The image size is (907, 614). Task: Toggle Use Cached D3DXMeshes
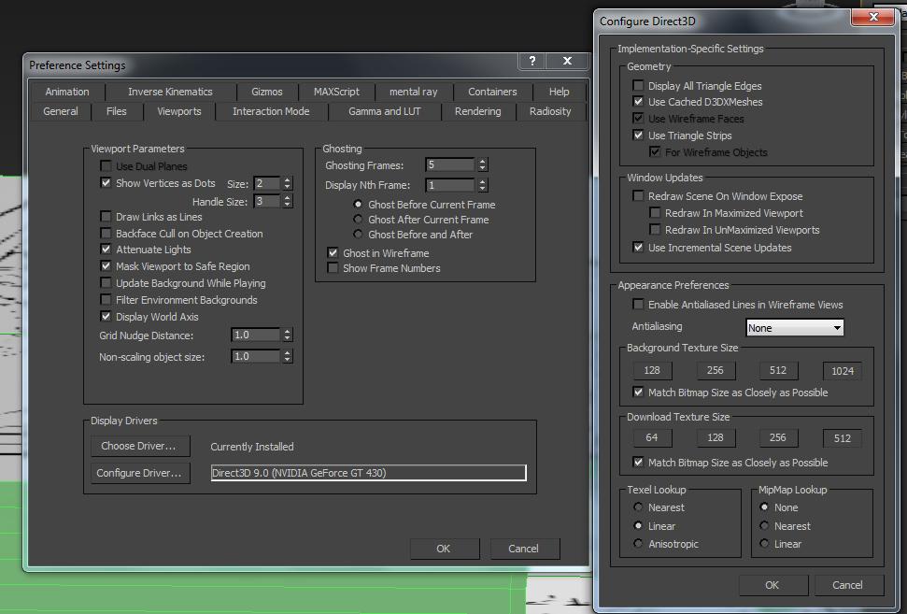[638, 102]
